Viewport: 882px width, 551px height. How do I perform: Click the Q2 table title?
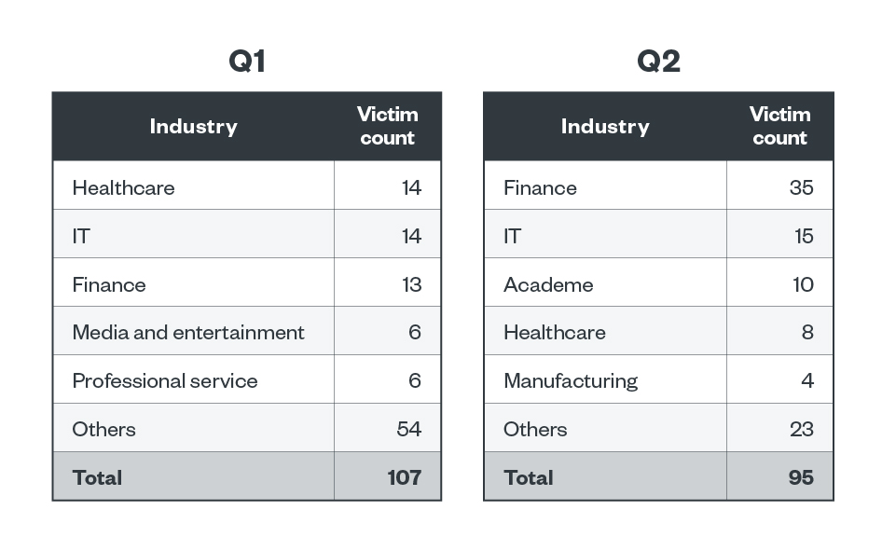pos(658,62)
